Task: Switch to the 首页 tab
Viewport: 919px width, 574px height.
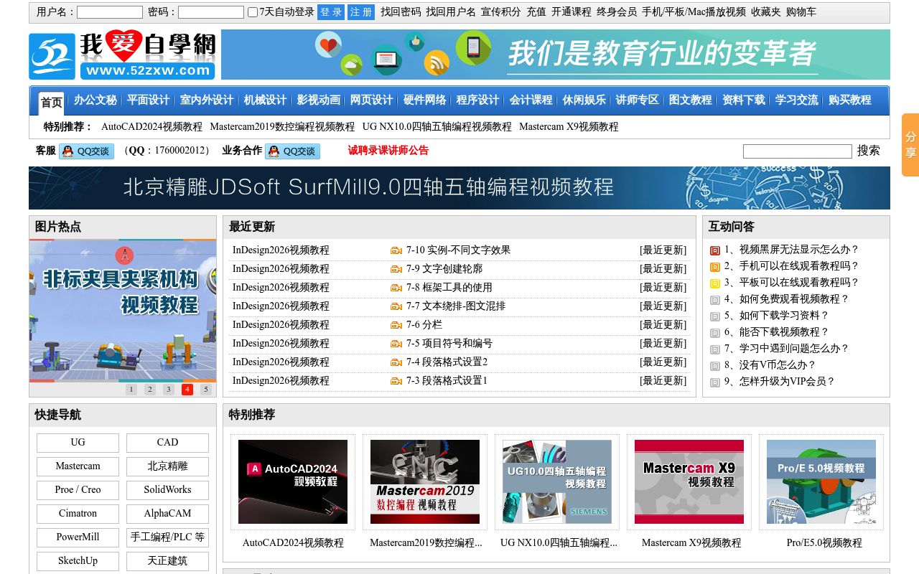Action: click(x=51, y=103)
